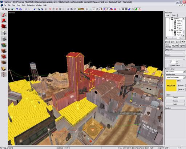Screen dimensions: 186x149
Task: Click the toEntity button
Action: 182,46
